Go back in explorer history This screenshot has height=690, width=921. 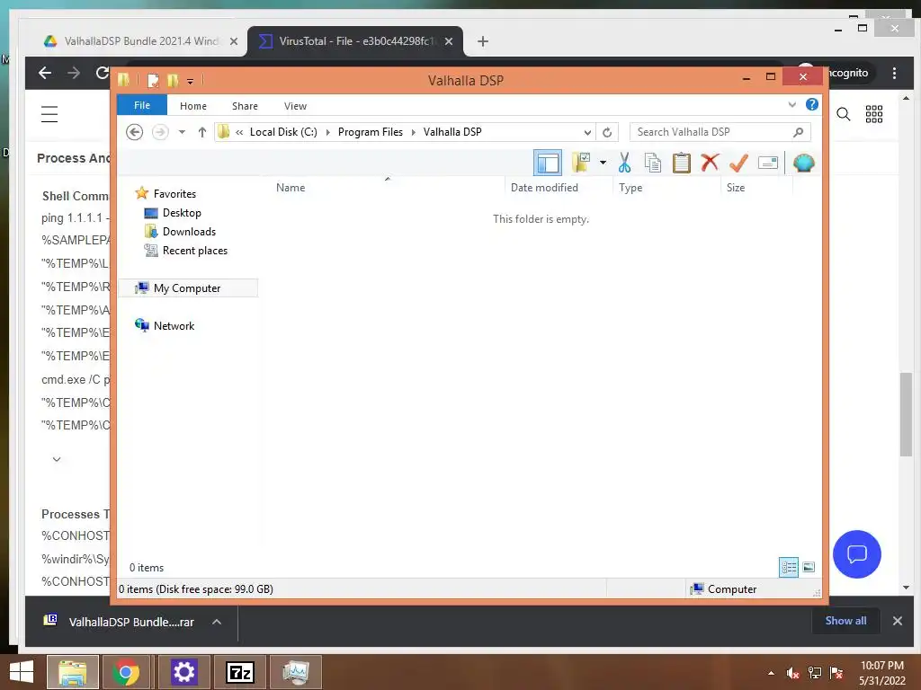pyautogui.click(x=135, y=132)
